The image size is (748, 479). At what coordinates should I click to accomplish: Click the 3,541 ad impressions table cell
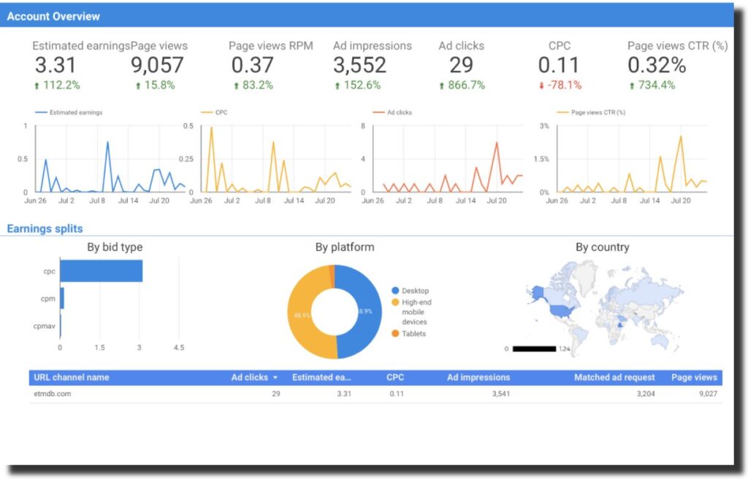pyautogui.click(x=501, y=394)
